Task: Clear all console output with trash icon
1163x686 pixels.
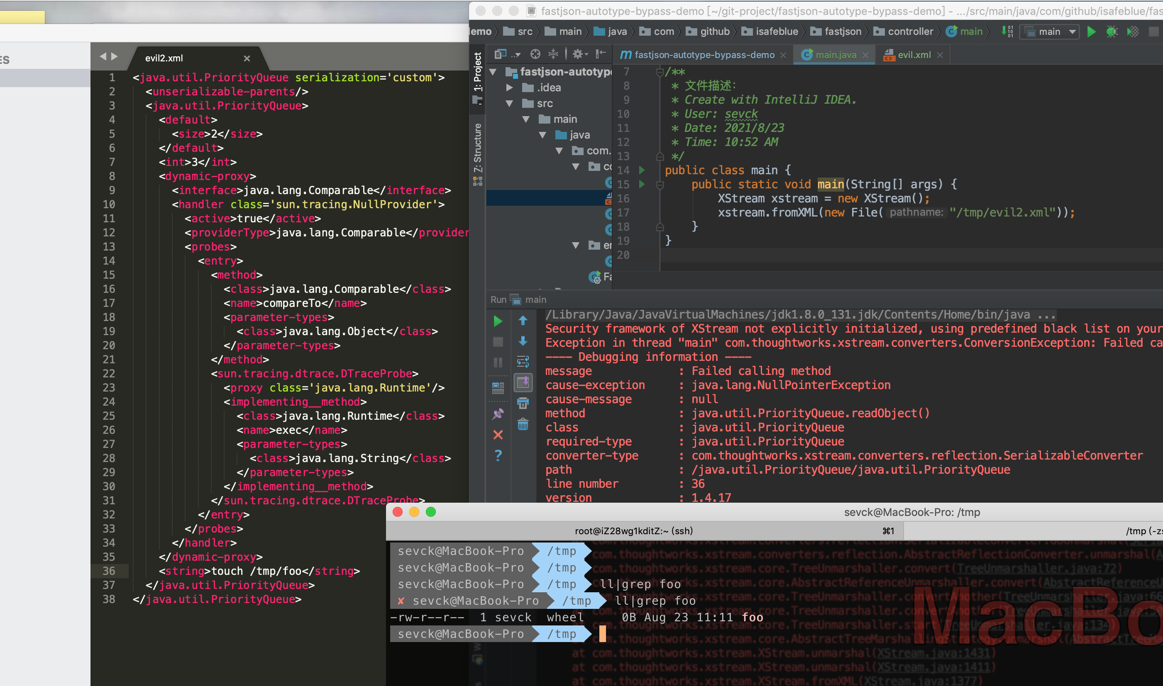Action: (x=523, y=424)
